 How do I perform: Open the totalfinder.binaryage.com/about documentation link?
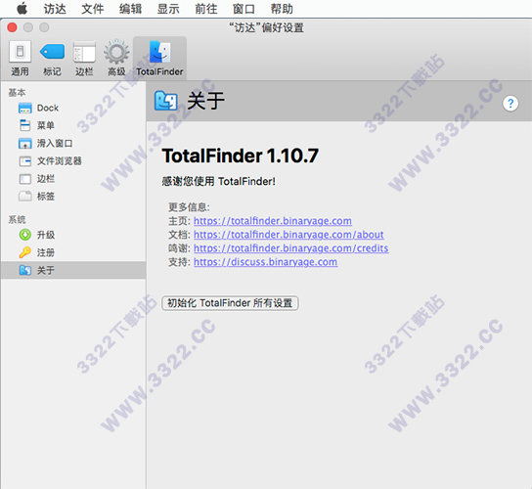point(288,235)
